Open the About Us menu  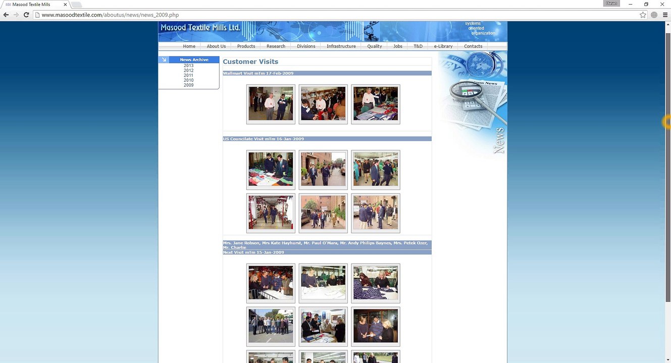click(216, 46)
